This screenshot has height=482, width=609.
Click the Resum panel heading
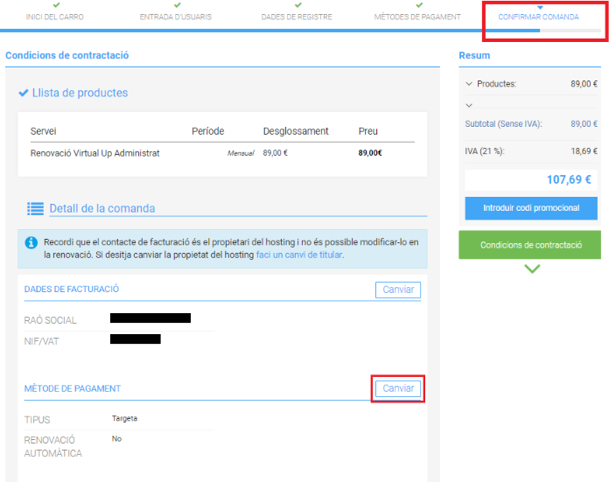pyautogui.click(x=474, y=55)
